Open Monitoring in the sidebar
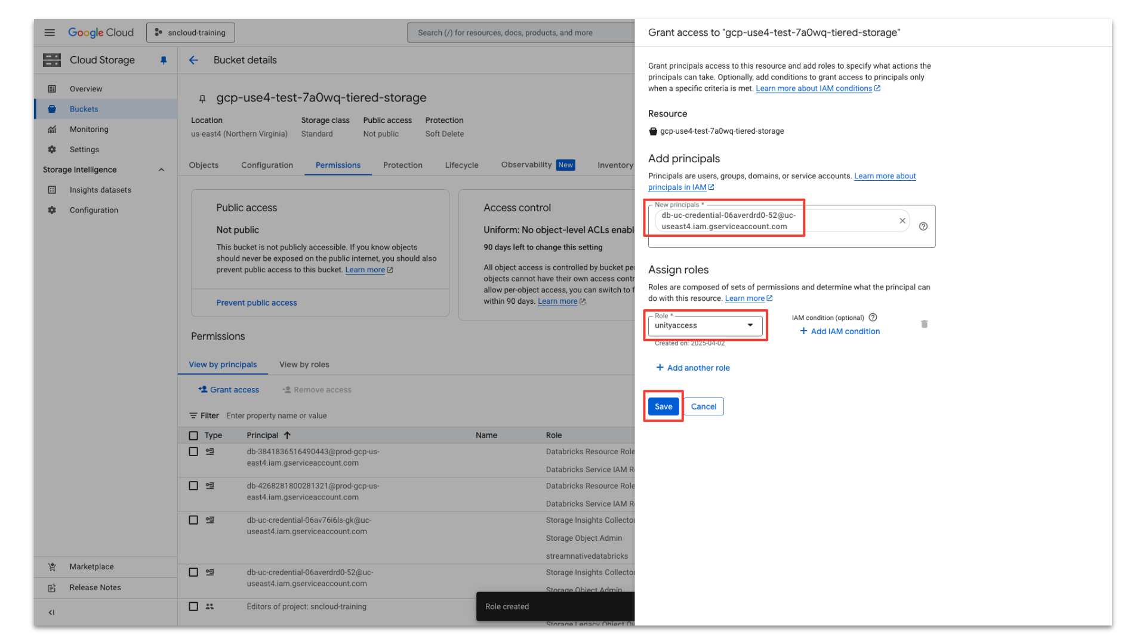The width and height of the screenshot is (1146, 644). [106, 130]
